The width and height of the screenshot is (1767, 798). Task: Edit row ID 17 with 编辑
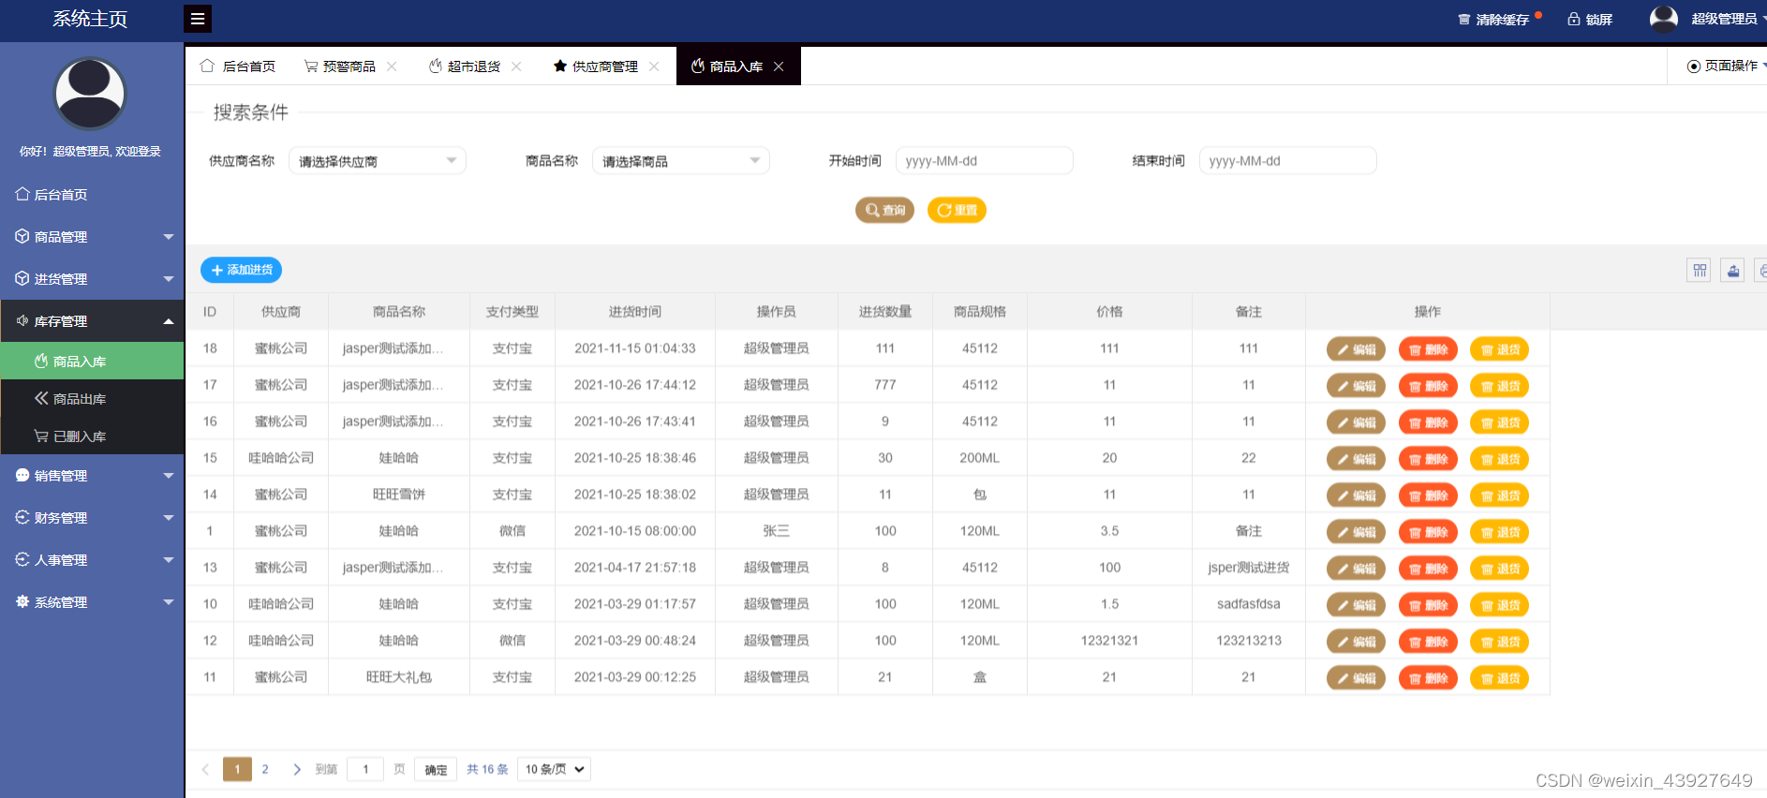[x=1356, y=386]
